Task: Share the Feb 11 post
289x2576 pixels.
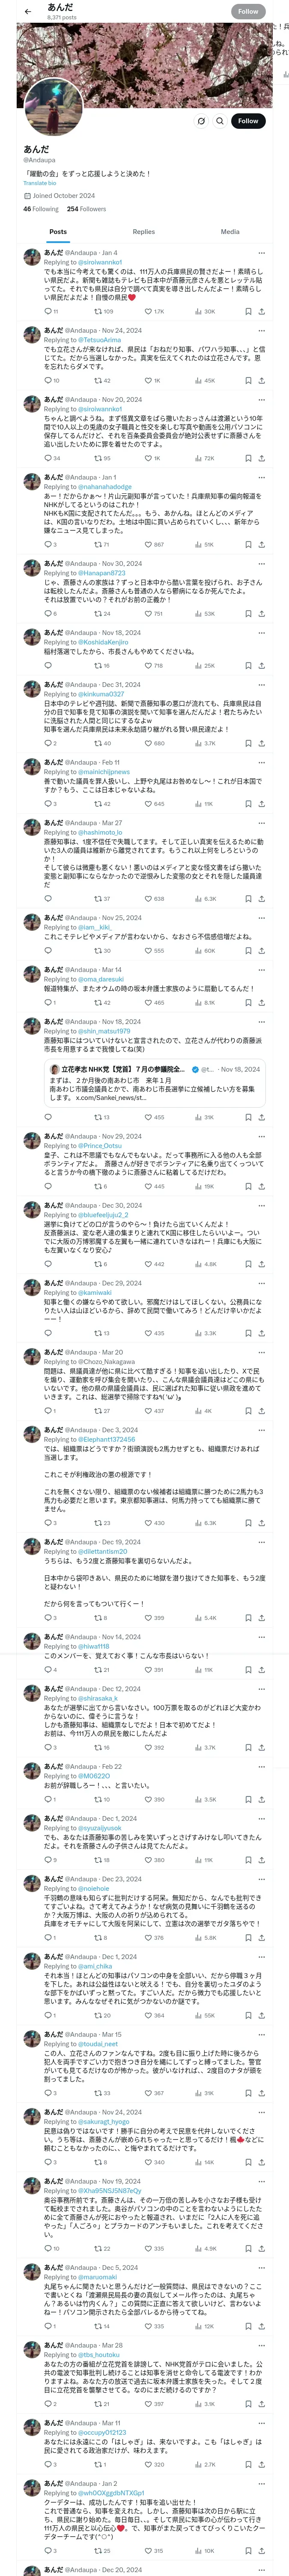Action: [261, 803]
